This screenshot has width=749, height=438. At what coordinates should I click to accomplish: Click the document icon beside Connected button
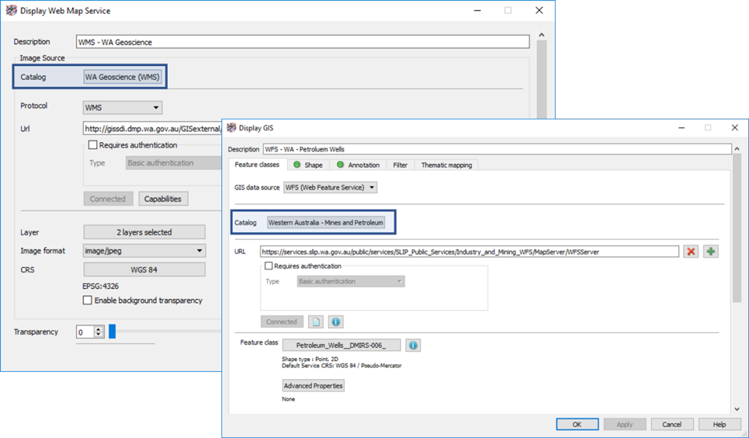click(x=316, y=322)
